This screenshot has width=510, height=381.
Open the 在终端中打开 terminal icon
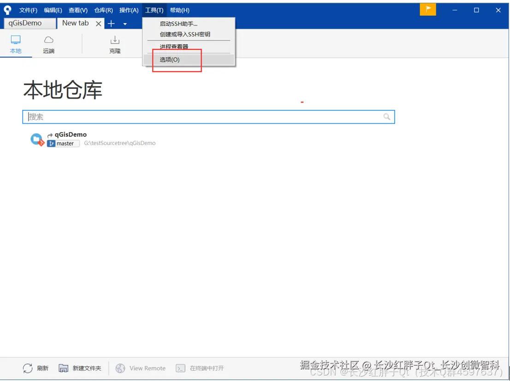(x=182, y=368)
